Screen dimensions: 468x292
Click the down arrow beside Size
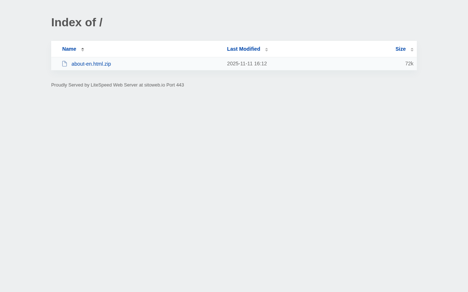[x=412, y=51]
